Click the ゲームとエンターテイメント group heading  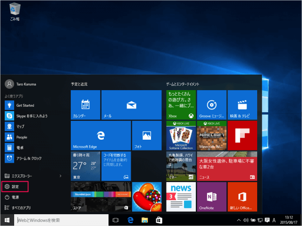click(x=183, y=84)
